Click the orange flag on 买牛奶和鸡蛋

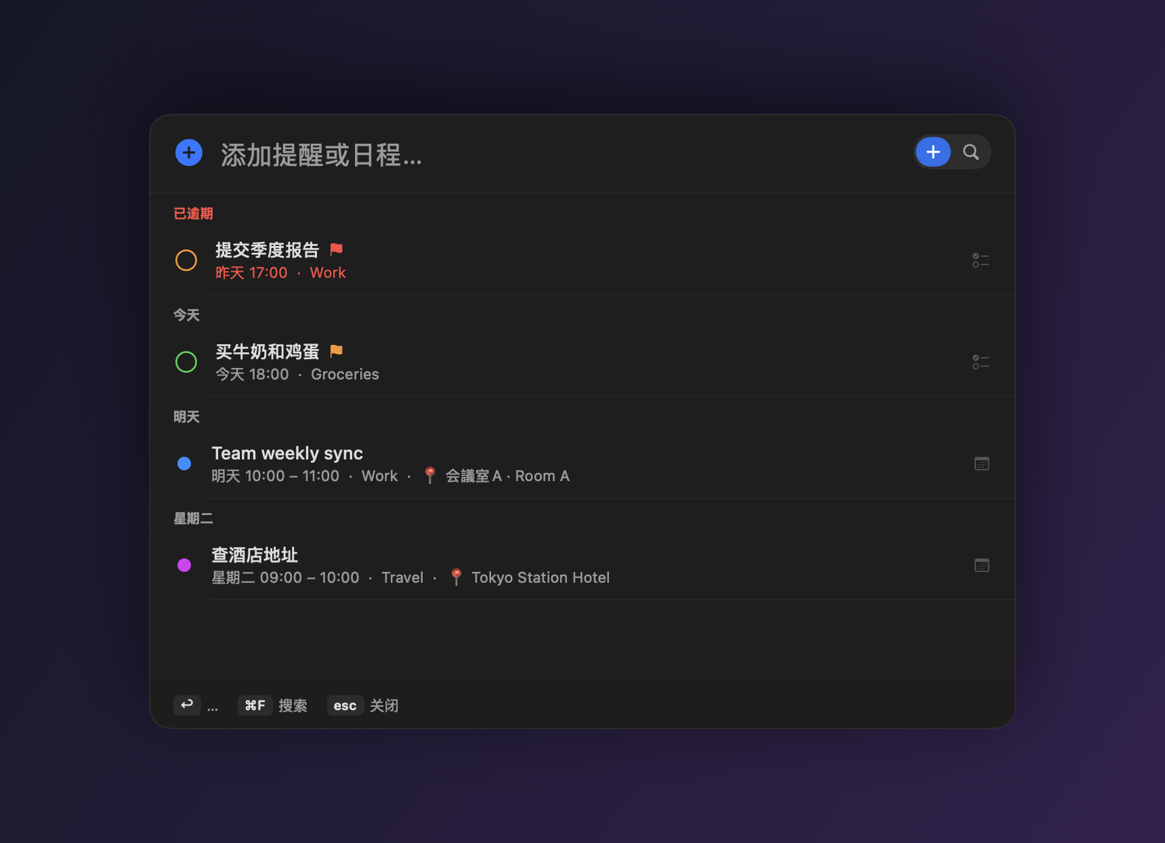pos(336,351)
